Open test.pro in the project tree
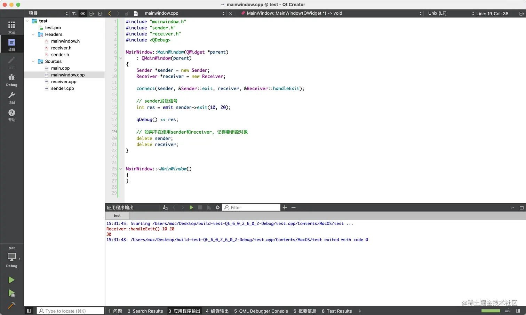The image size is (526, 315). pyautogui.click(x=53, y=28)
